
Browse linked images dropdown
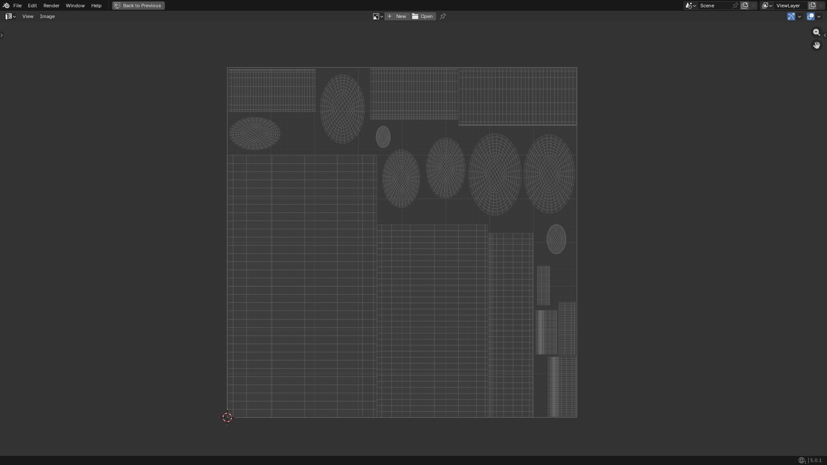[378, 16]
